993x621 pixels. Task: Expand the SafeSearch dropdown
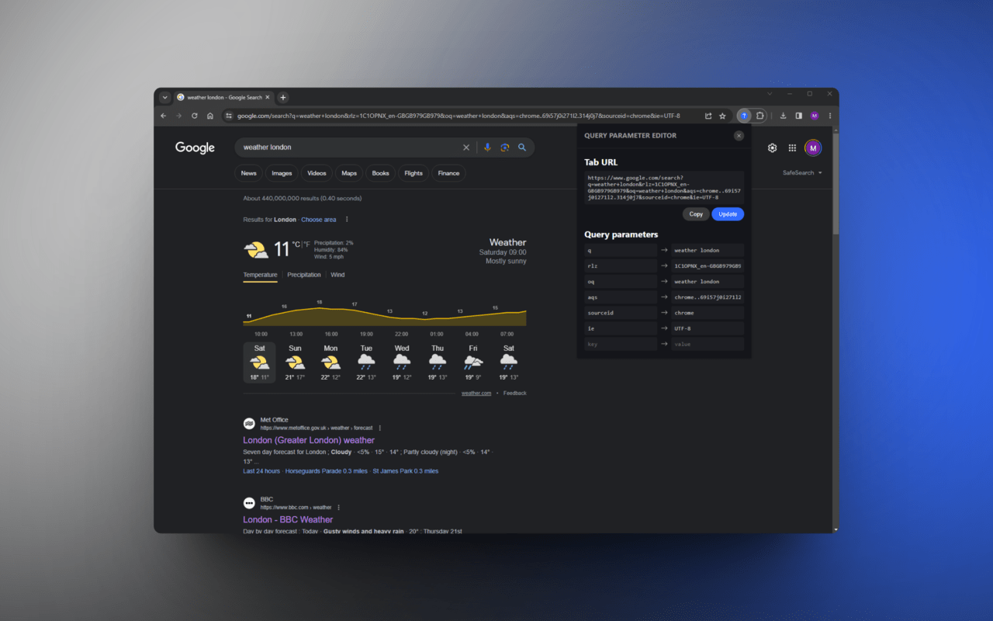click(x=803, y=173)
